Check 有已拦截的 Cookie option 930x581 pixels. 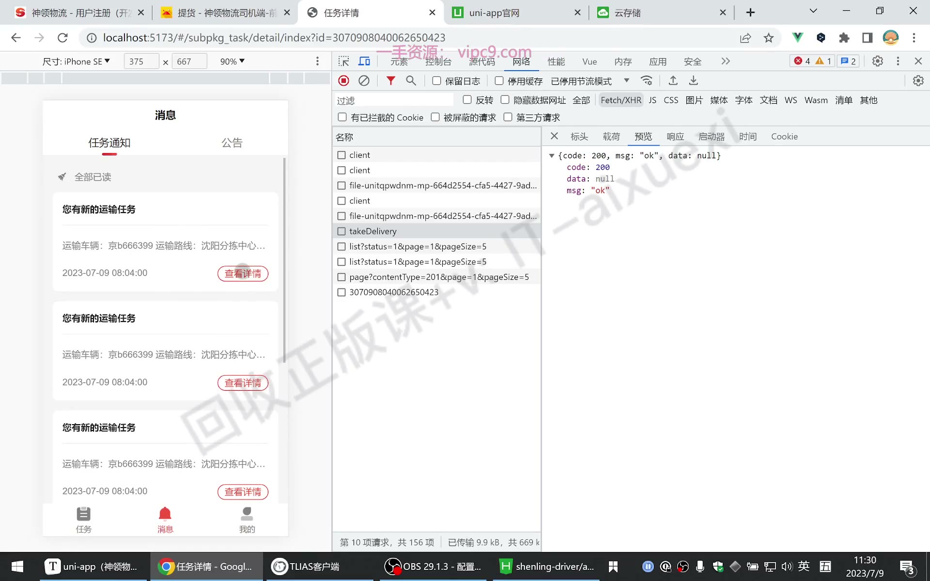(342, 117)
